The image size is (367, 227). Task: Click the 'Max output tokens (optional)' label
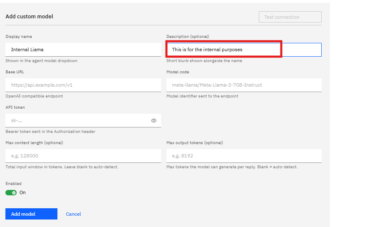(x=195, y=143)
